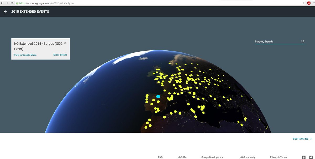Expand the Google Developers dropdown
The image size is (315, 159).
[x=212, y=157]
